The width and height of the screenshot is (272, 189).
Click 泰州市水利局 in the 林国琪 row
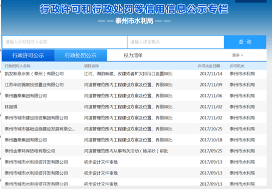pos(242,107)
